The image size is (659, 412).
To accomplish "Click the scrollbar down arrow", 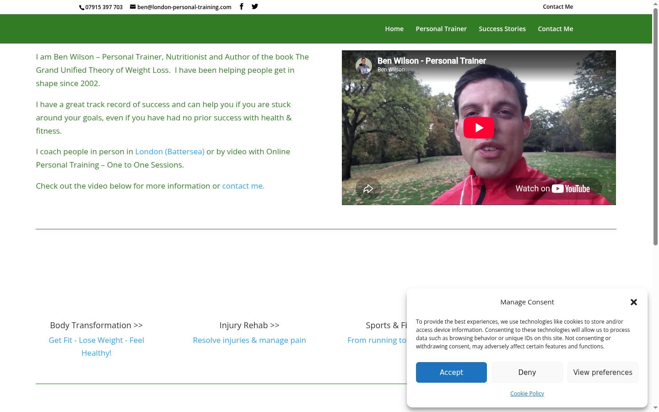I will coord(655,407).
